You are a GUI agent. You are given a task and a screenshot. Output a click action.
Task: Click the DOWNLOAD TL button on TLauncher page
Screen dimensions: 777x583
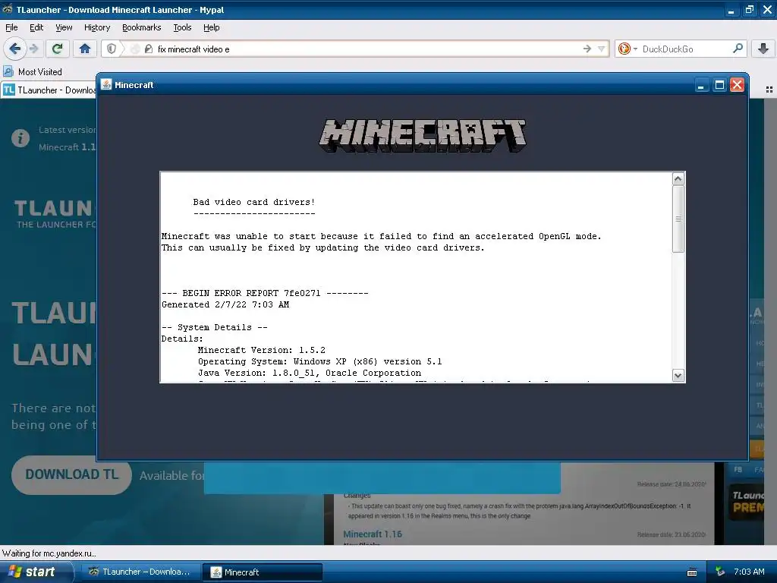pyautogui.click(x=71, y=474)
